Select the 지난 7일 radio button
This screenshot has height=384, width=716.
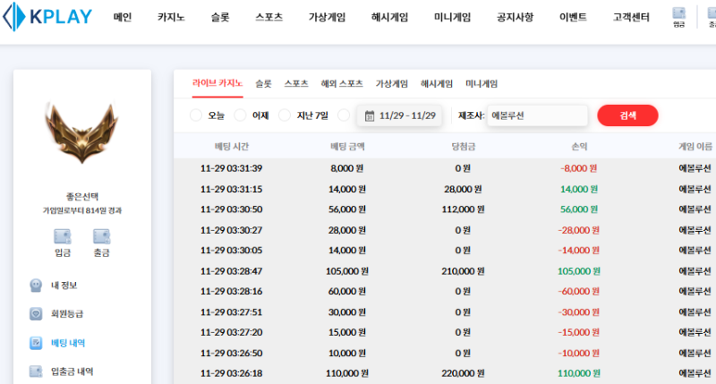[x=285, y=115]
